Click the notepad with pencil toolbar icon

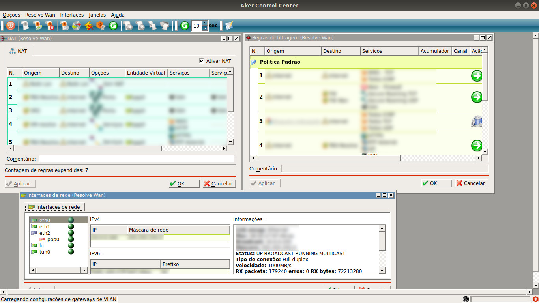click(x=229, y=26)
